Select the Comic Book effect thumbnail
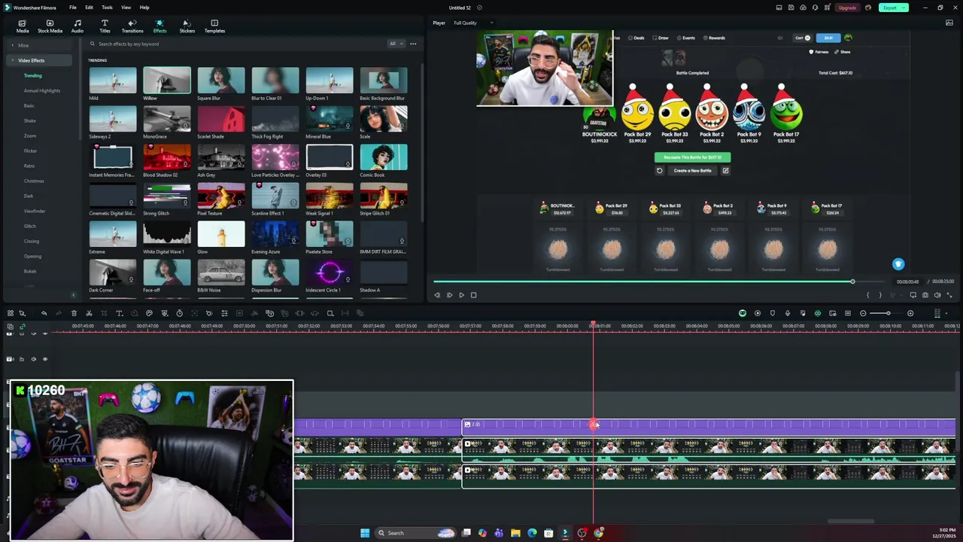Viewport: 963px width, 542px height. pyautogui.click(x=384, y=157)
